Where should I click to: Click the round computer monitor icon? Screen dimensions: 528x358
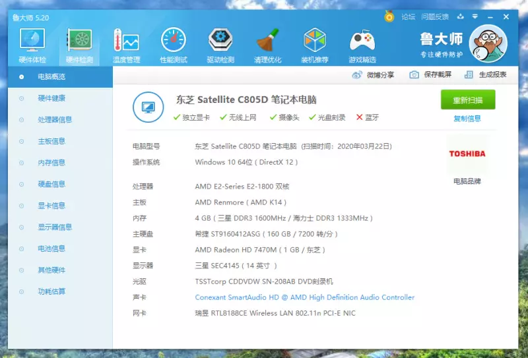(148, 107)
